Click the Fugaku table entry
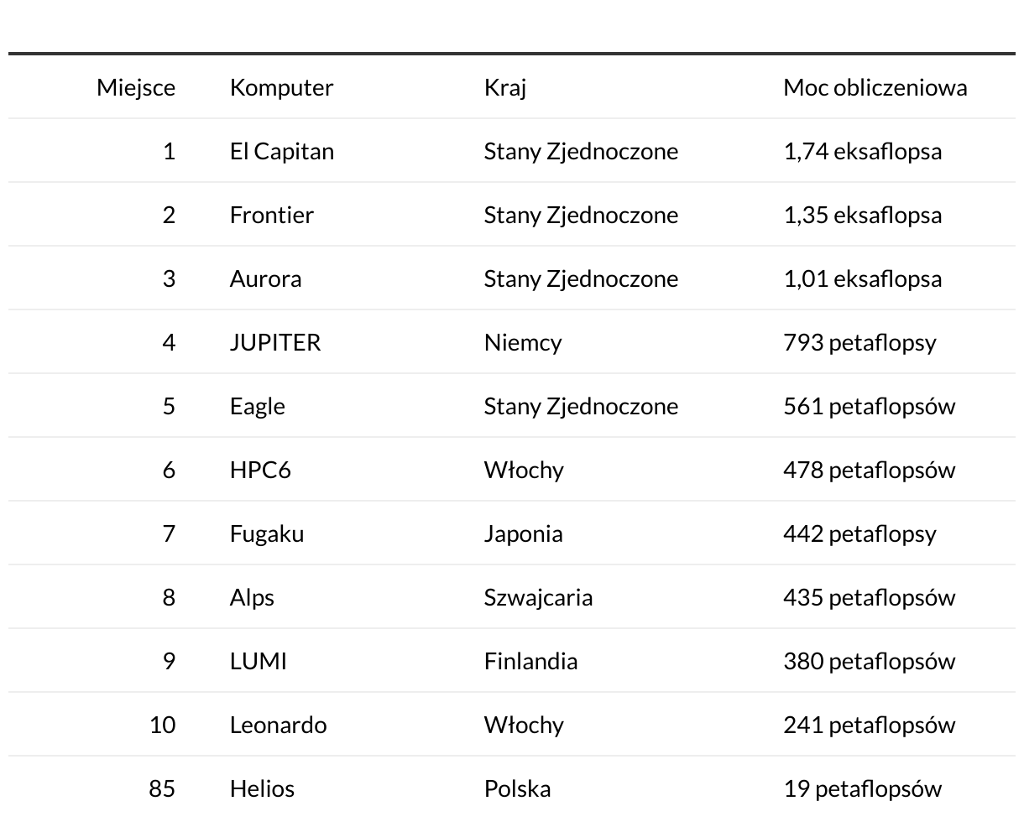 pyautogui.click(x=267, y=533)
